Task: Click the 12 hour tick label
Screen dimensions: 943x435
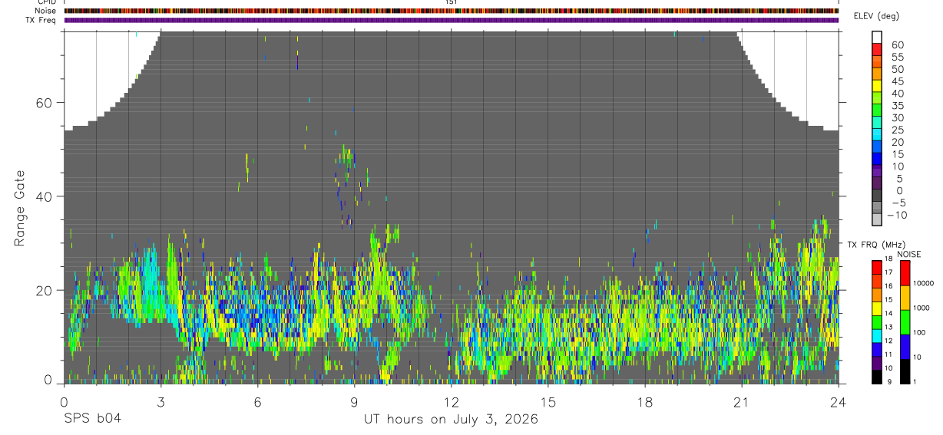Action: tap(451, 402)
